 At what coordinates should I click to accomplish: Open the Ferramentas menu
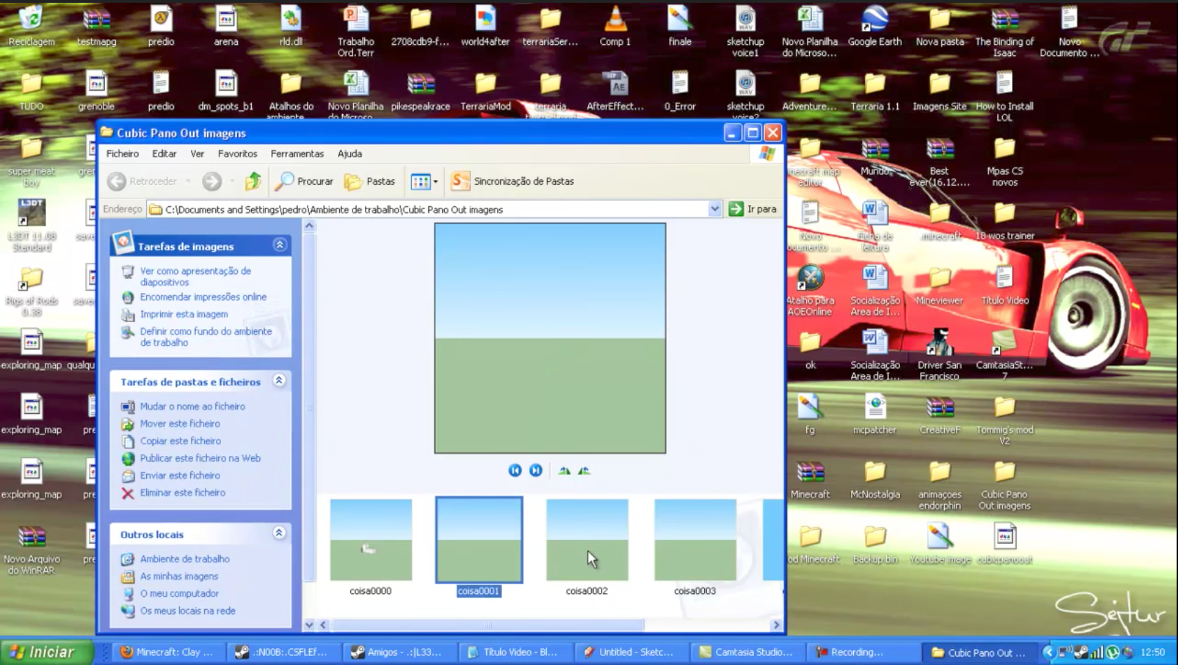pyautogui.click(x=297, y=154)
